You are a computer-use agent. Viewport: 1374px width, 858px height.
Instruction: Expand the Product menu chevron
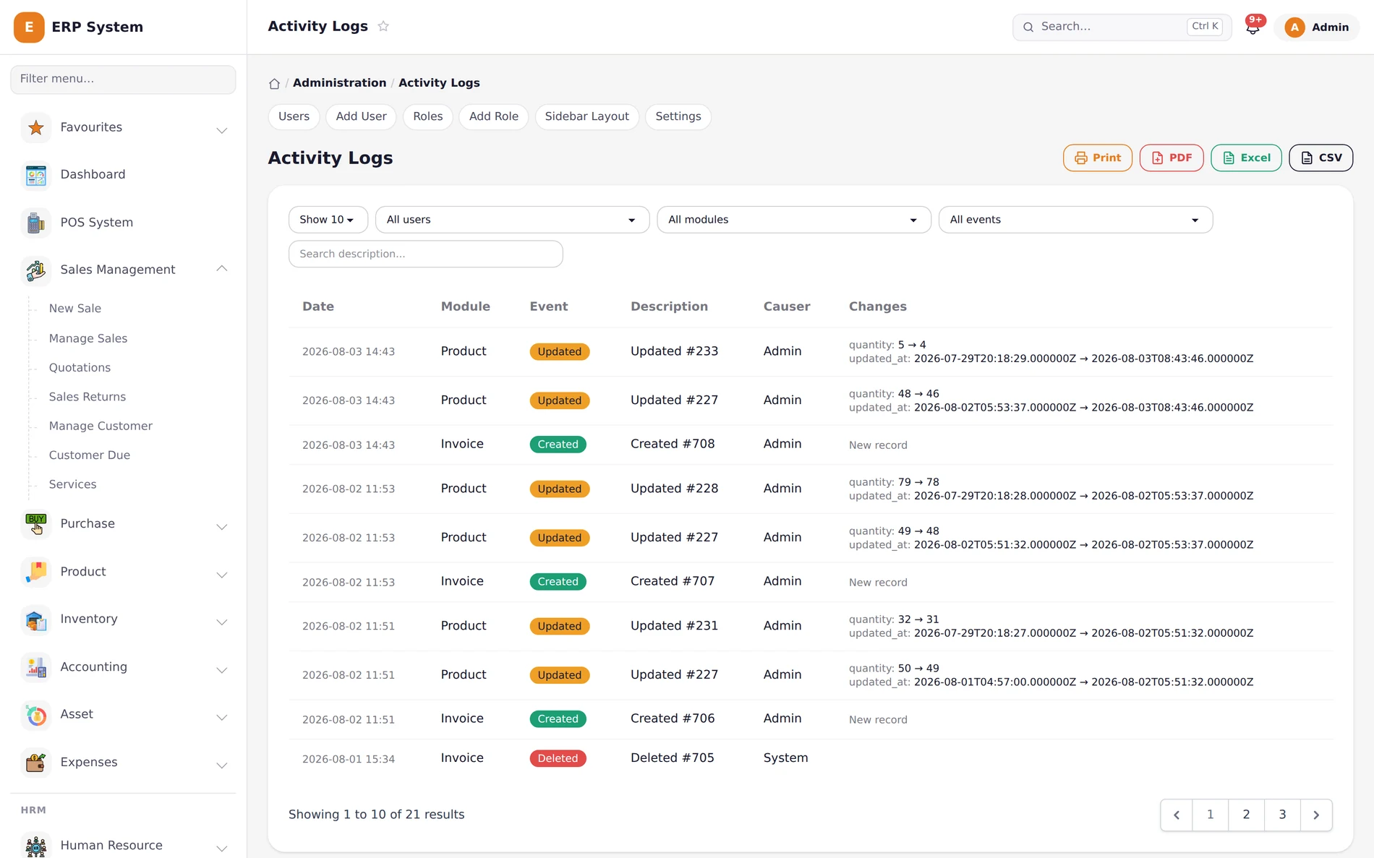222,575
